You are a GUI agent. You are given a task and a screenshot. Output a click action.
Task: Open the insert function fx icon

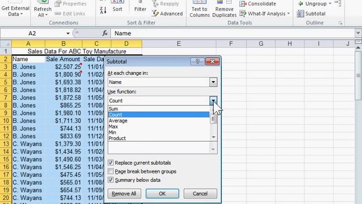pyautogui.click(x=105, y=33)
